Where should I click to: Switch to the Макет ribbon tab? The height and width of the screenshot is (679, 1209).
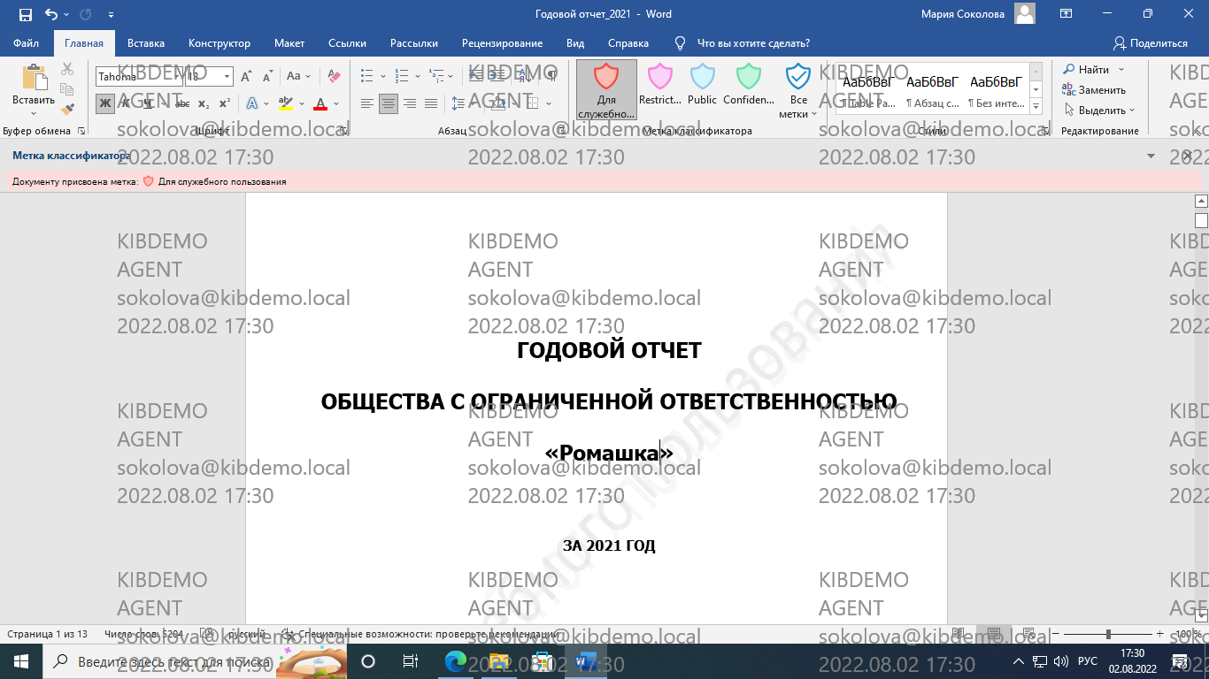point(289,43)
